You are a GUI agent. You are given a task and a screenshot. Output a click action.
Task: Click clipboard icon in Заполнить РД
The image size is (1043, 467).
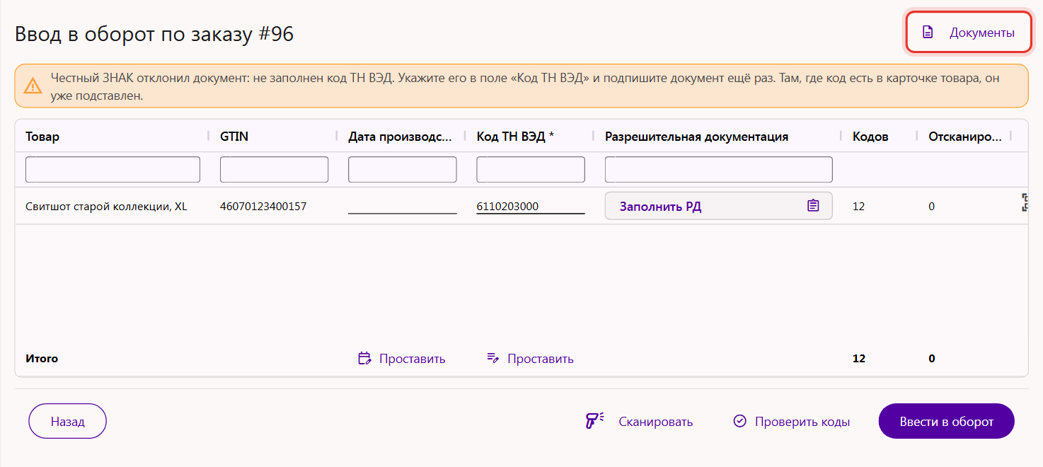pyautogui.click(x=813, y=206)
